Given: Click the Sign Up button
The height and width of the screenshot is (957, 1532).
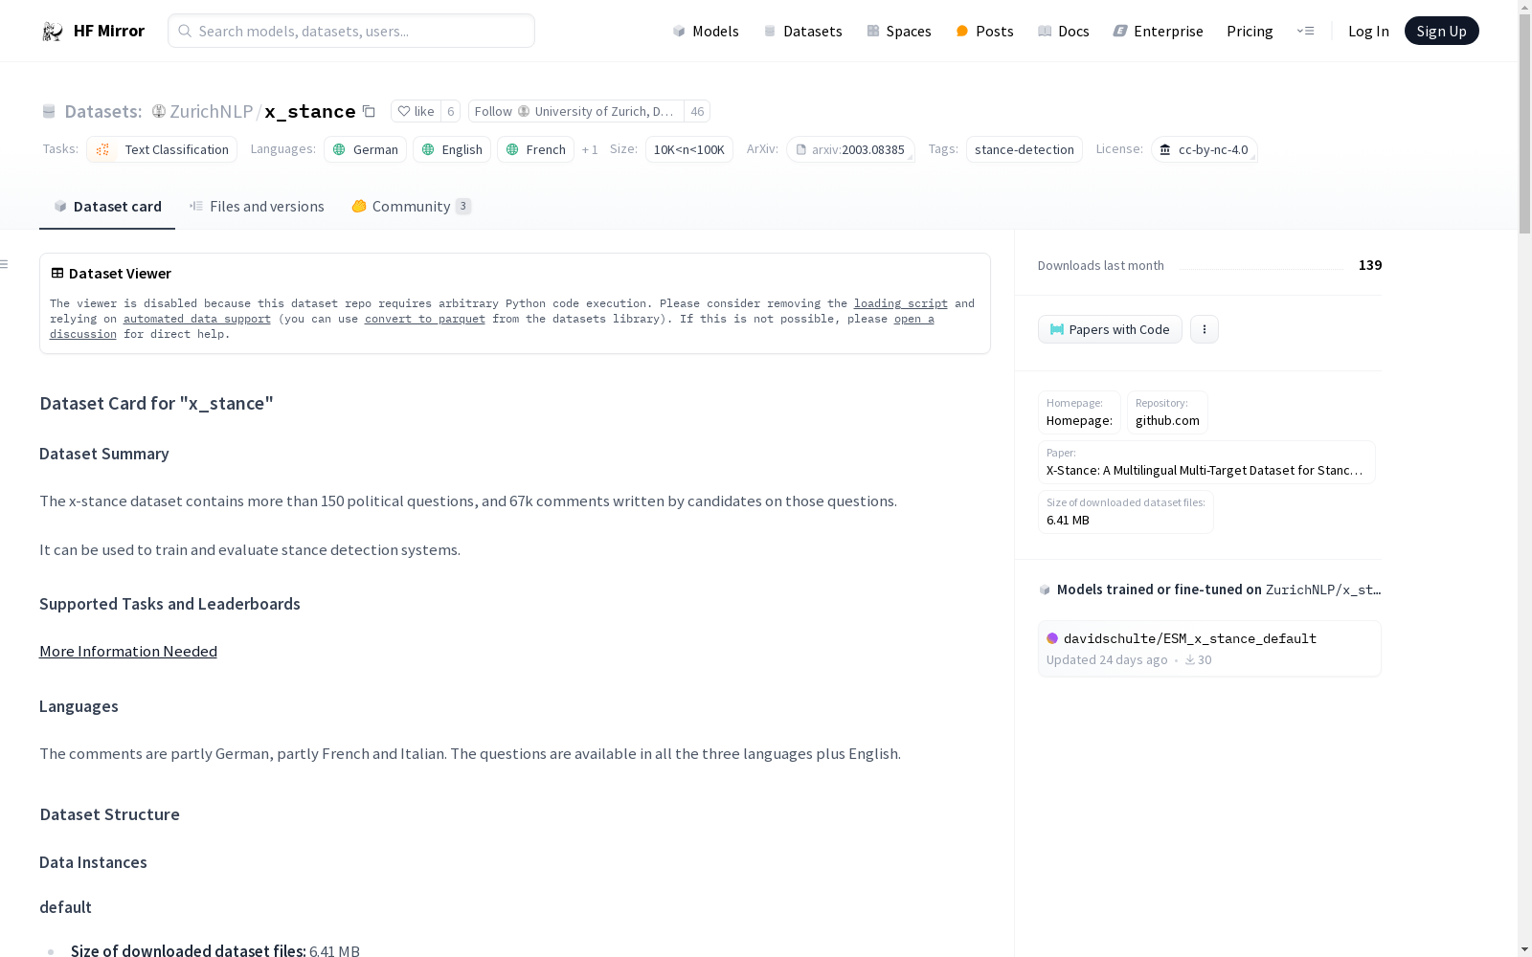Looking at the screenshot, I should click(1441, 31).
